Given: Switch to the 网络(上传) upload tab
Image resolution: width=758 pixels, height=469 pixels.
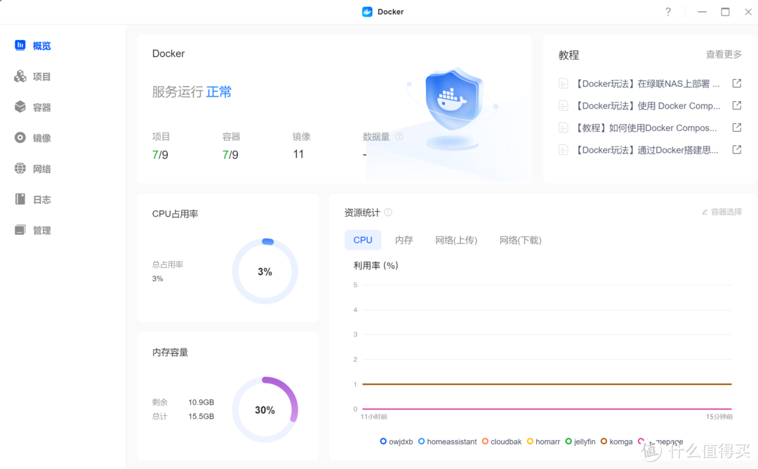Looking at the screenshot, I should [456, 240].
